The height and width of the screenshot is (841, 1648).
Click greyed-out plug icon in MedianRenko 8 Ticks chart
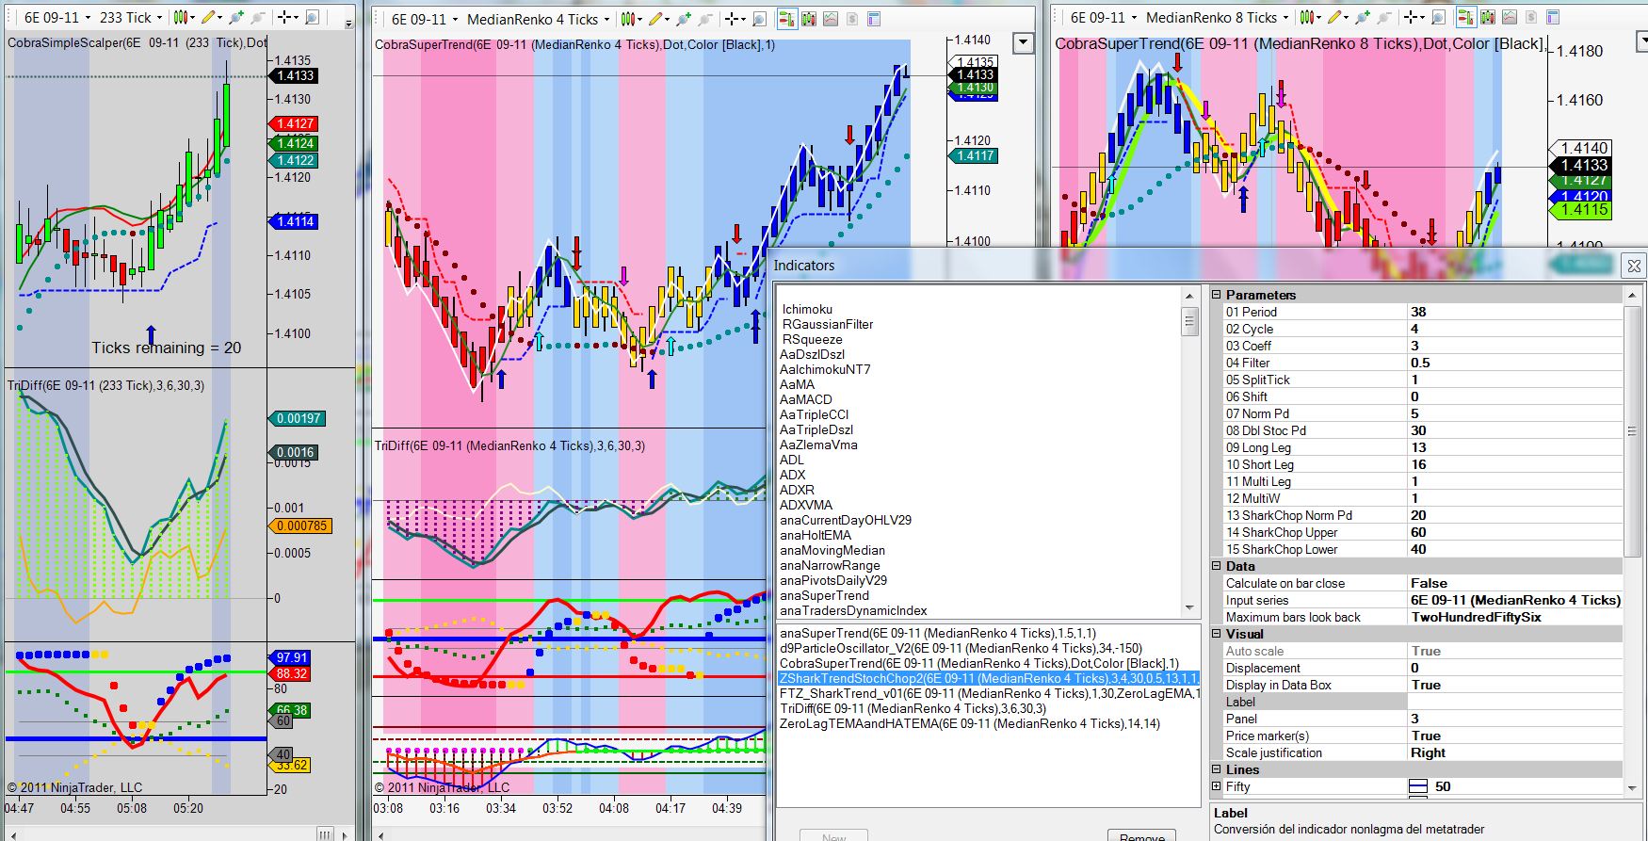pos(1383,18)
